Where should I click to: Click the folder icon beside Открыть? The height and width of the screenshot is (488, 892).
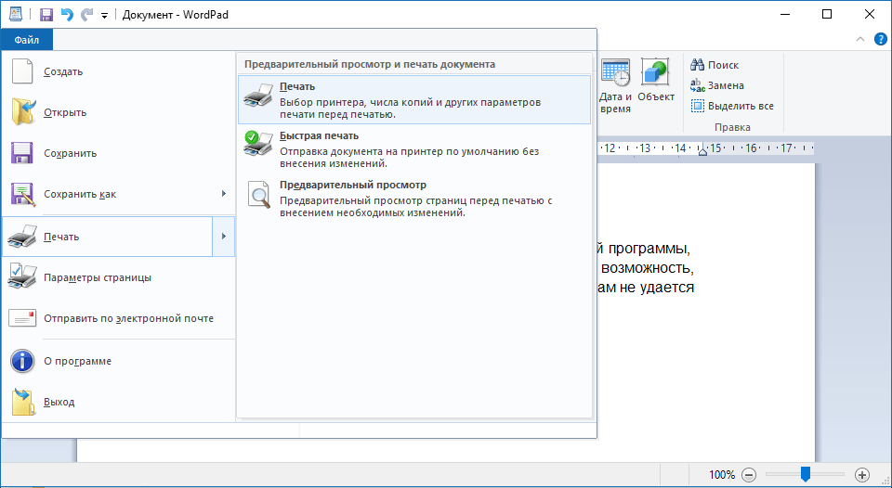[x=23, y=112]
